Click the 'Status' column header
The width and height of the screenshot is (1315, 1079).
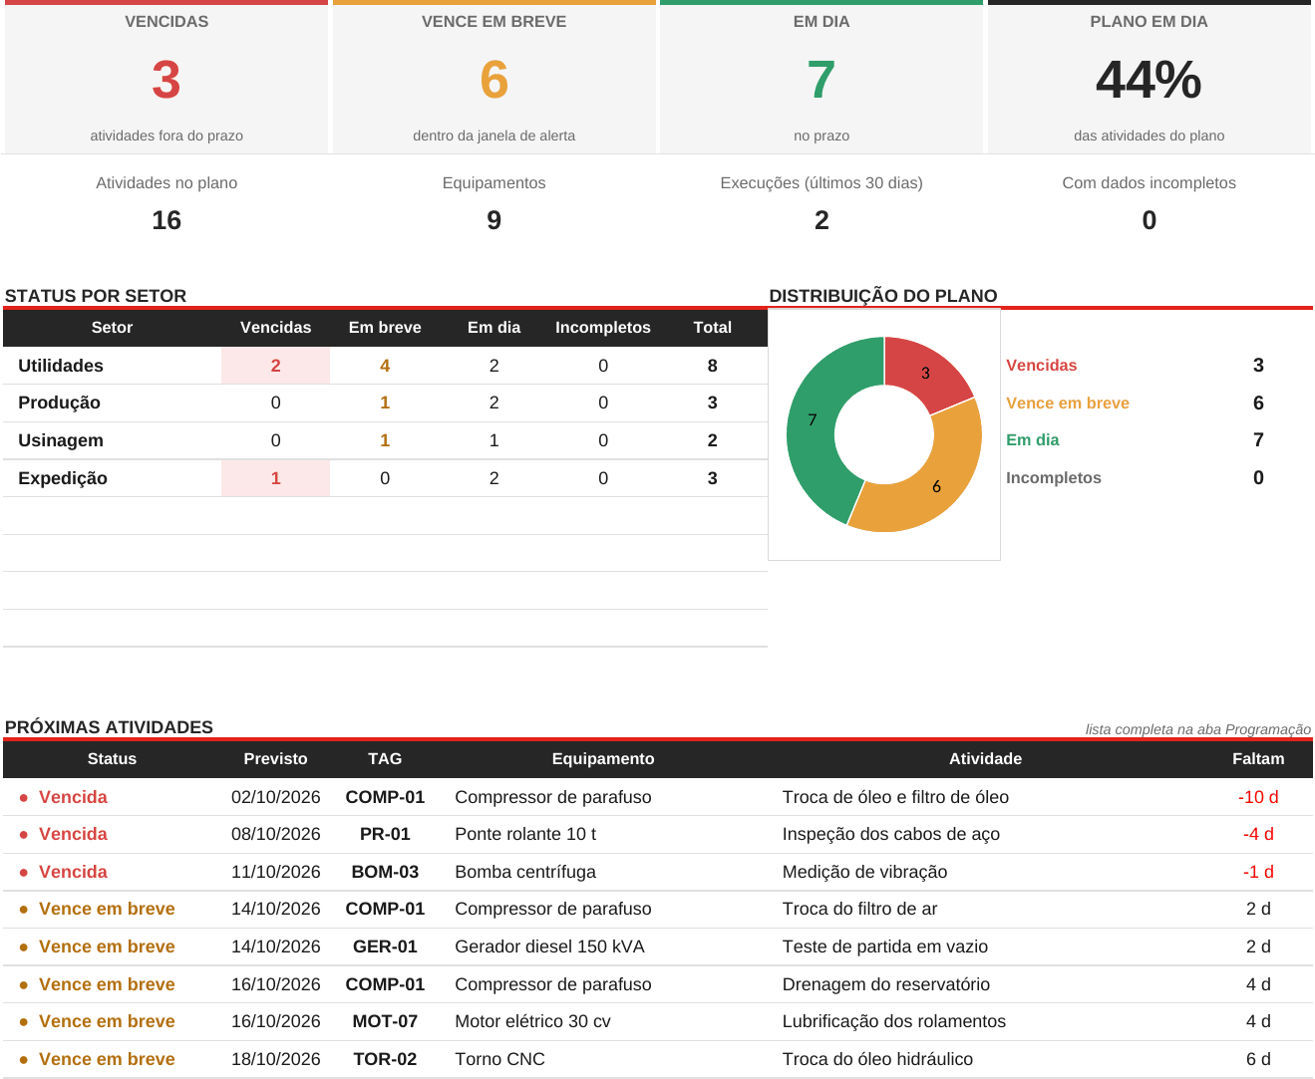tap(112, 759)
